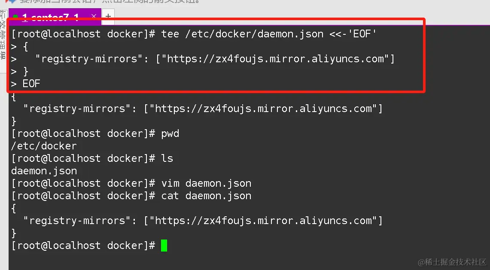Viewport: 490px width, 270px height.
Task: Click the green connection status dot
Action: click(15, 17)
